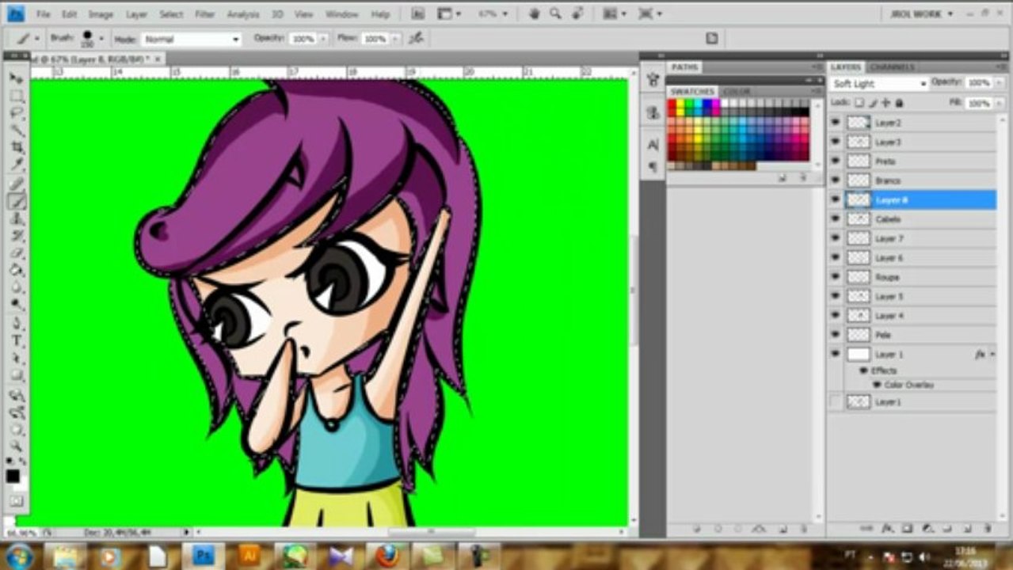The image size is (1013, 570).
Task: Select the Hand tool in the toolbox
Action: [x=17, y=429]
